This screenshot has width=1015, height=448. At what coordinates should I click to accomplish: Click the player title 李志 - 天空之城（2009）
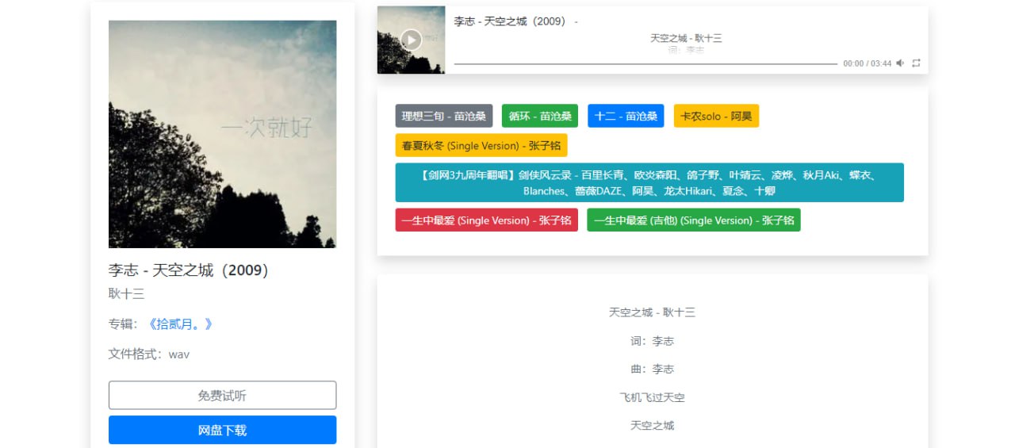click(510, 21)
